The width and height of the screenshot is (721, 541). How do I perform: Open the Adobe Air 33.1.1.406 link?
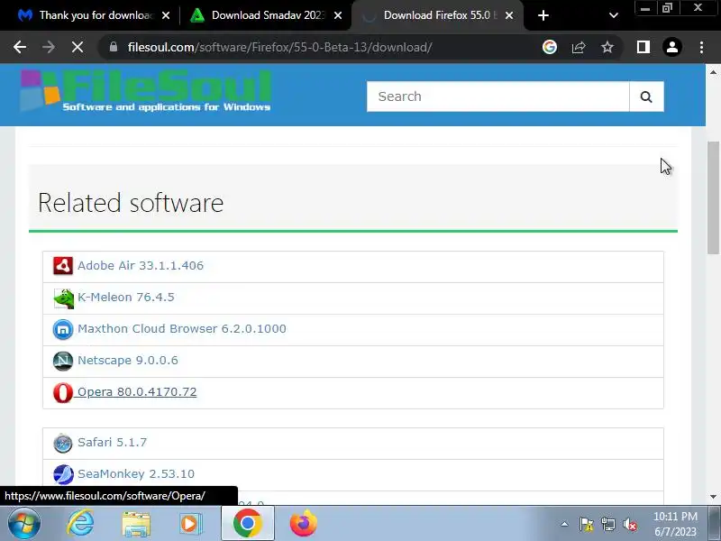tap(141, 265)
